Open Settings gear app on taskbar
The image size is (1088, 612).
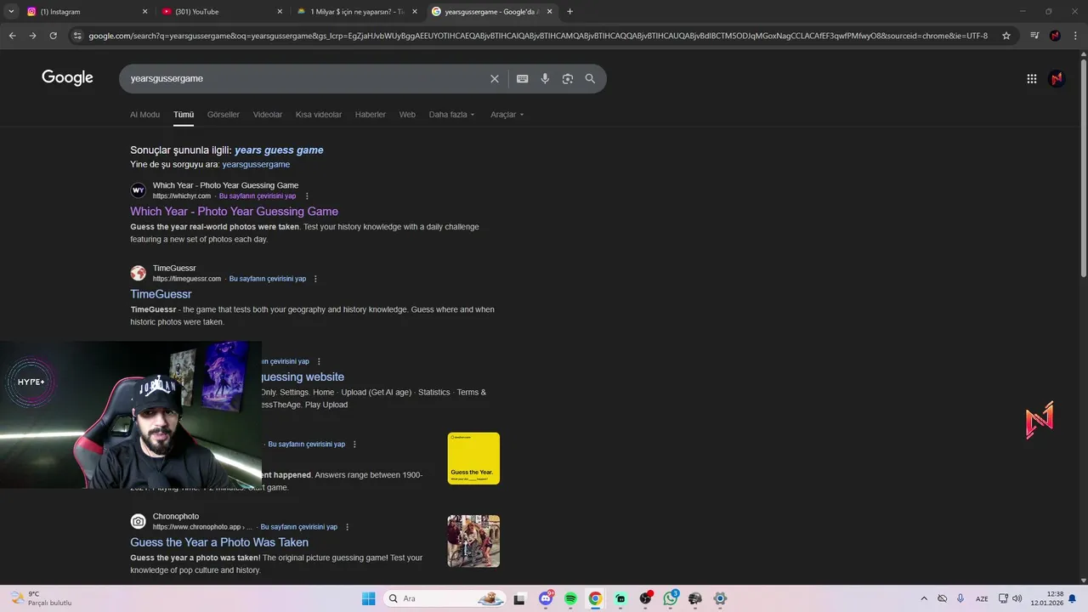(x=720, y=598)
